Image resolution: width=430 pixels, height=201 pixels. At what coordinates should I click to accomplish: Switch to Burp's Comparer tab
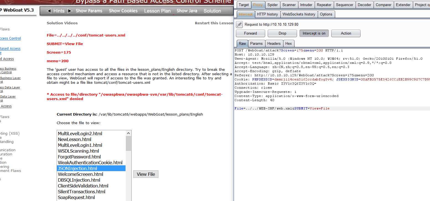(384, 5)
